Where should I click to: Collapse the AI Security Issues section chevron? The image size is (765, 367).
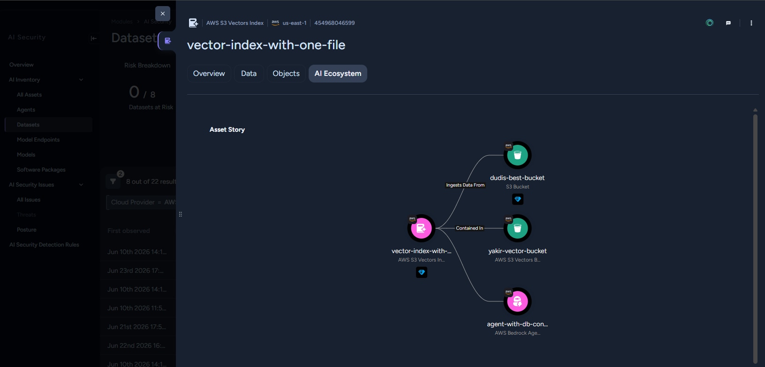click(81, 185)
